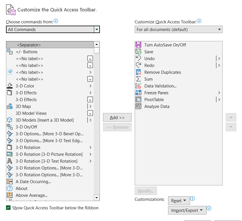Select 3-D Options... [More 3-D Bevel Op... item
This screenshot has width=242, height=221.
click(x=50, y=134)
